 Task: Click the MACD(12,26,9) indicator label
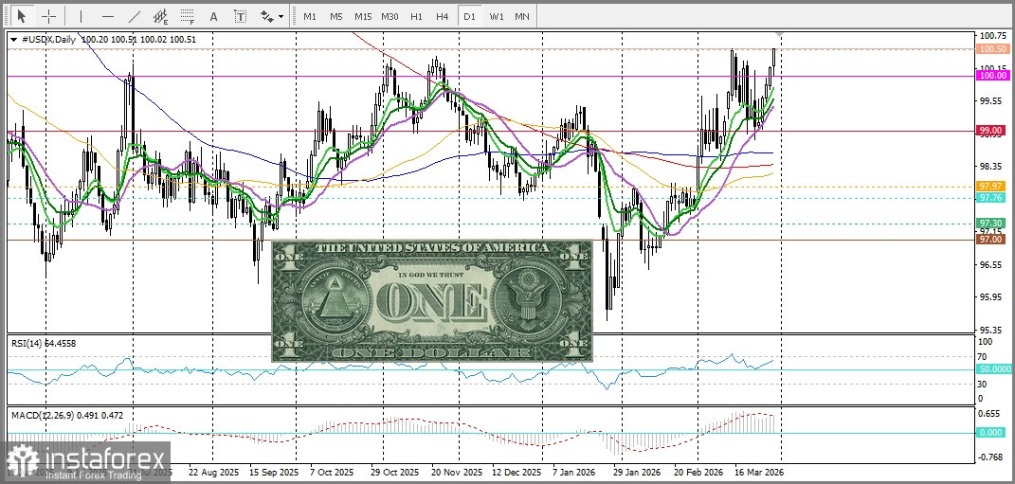tap(66, 416)
